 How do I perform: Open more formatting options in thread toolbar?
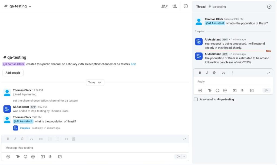coord(233,73)
